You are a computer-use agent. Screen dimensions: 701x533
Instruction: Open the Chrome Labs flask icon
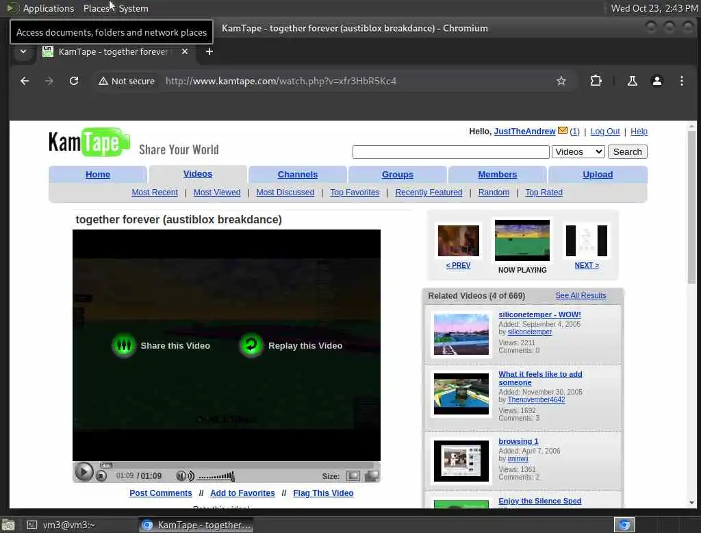click(632, 81)
